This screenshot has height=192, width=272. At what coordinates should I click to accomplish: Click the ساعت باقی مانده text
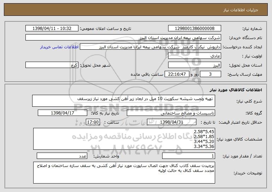click(147, 74)
